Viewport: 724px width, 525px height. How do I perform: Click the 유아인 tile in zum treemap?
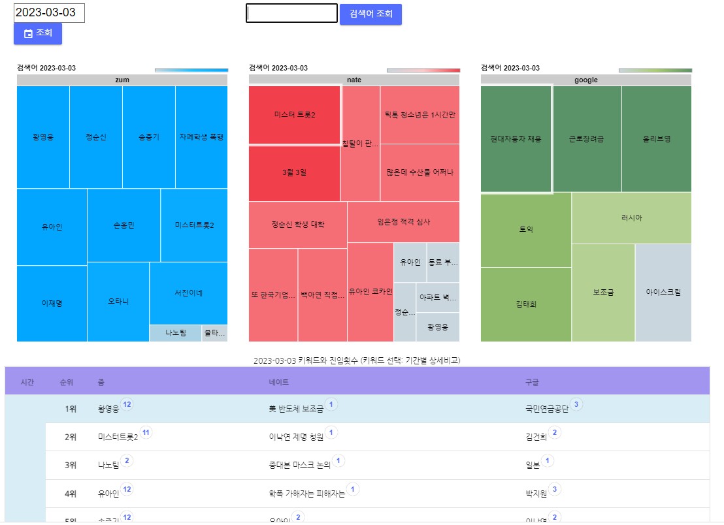tap(52, 227)
